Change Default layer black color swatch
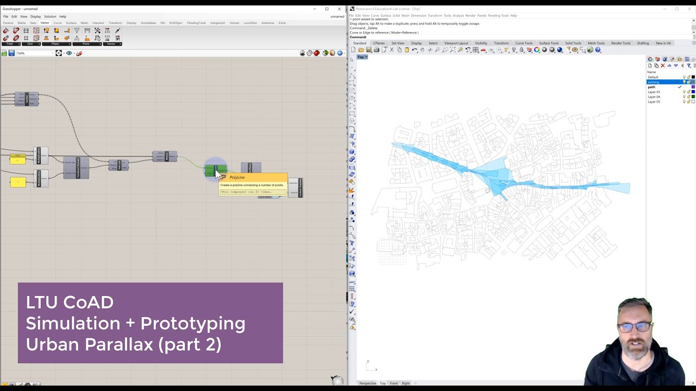The height and width of the screenshot is (391, 696). (x=693, y=77)
